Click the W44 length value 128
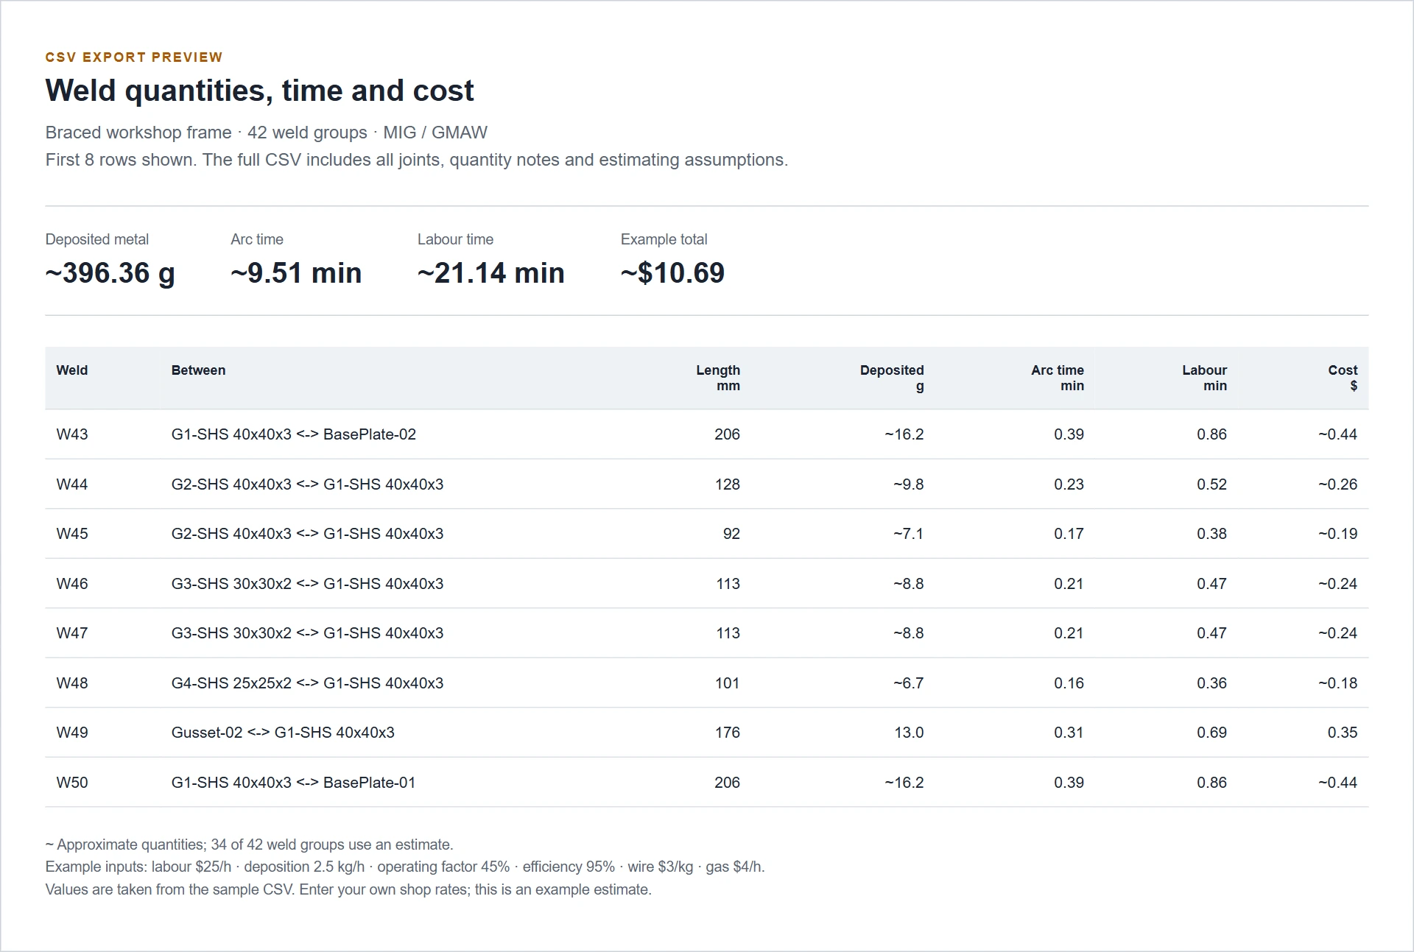The width and height of the screenshot is (1414, 952). 728,484
